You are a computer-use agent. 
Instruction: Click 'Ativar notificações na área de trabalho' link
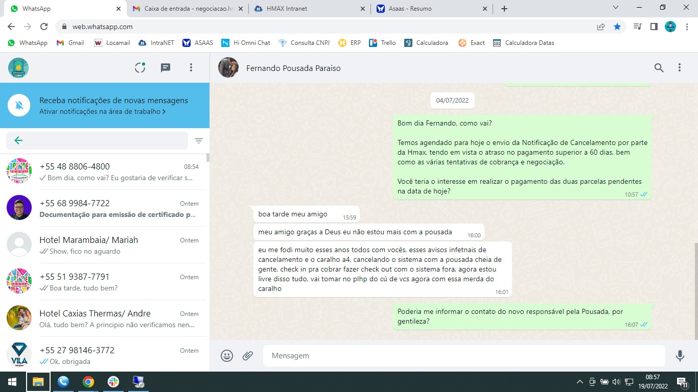pos(102,111)
